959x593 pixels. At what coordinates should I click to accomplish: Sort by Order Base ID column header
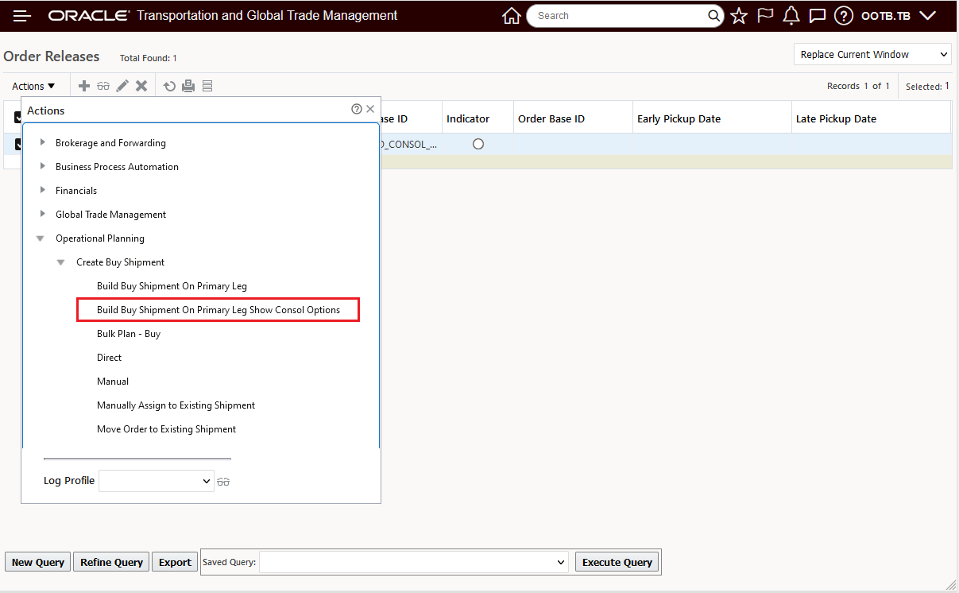pyautogui.click(x=551, y=118)
